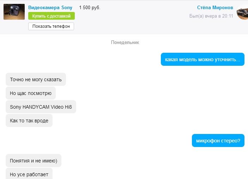
Task: Click the Понедельник date separator
Action: click(125, 42)
